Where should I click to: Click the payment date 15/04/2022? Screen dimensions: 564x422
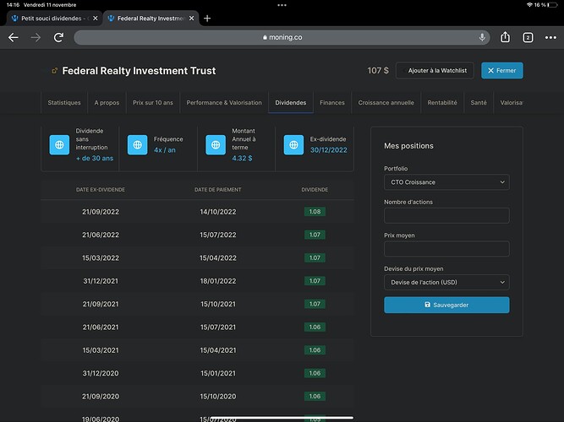(x=218, y=258)
